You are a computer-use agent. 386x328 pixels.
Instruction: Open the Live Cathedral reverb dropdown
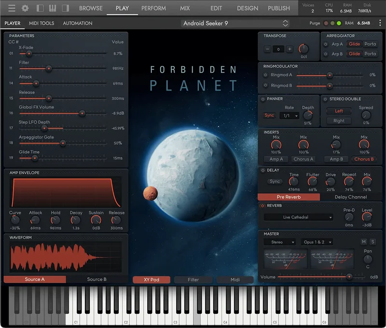coord(299,217)
